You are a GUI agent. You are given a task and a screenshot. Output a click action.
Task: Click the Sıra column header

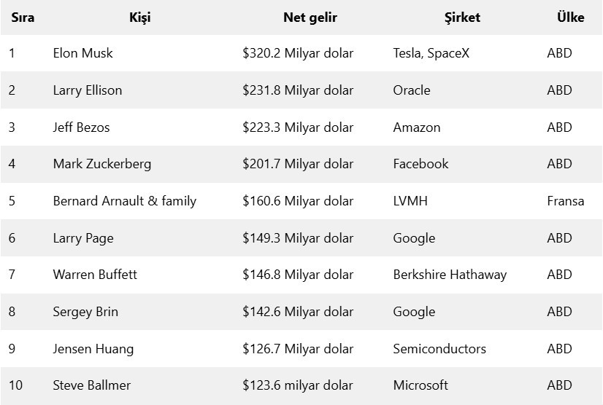[23, 17]
